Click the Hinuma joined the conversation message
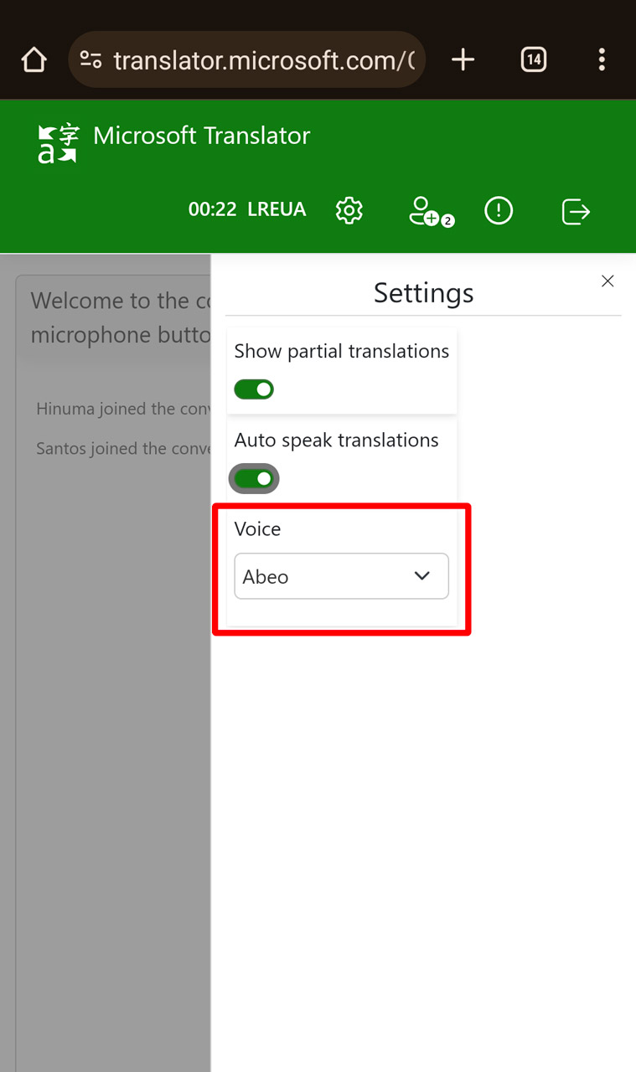The image size is (636, 1072). 123,409
